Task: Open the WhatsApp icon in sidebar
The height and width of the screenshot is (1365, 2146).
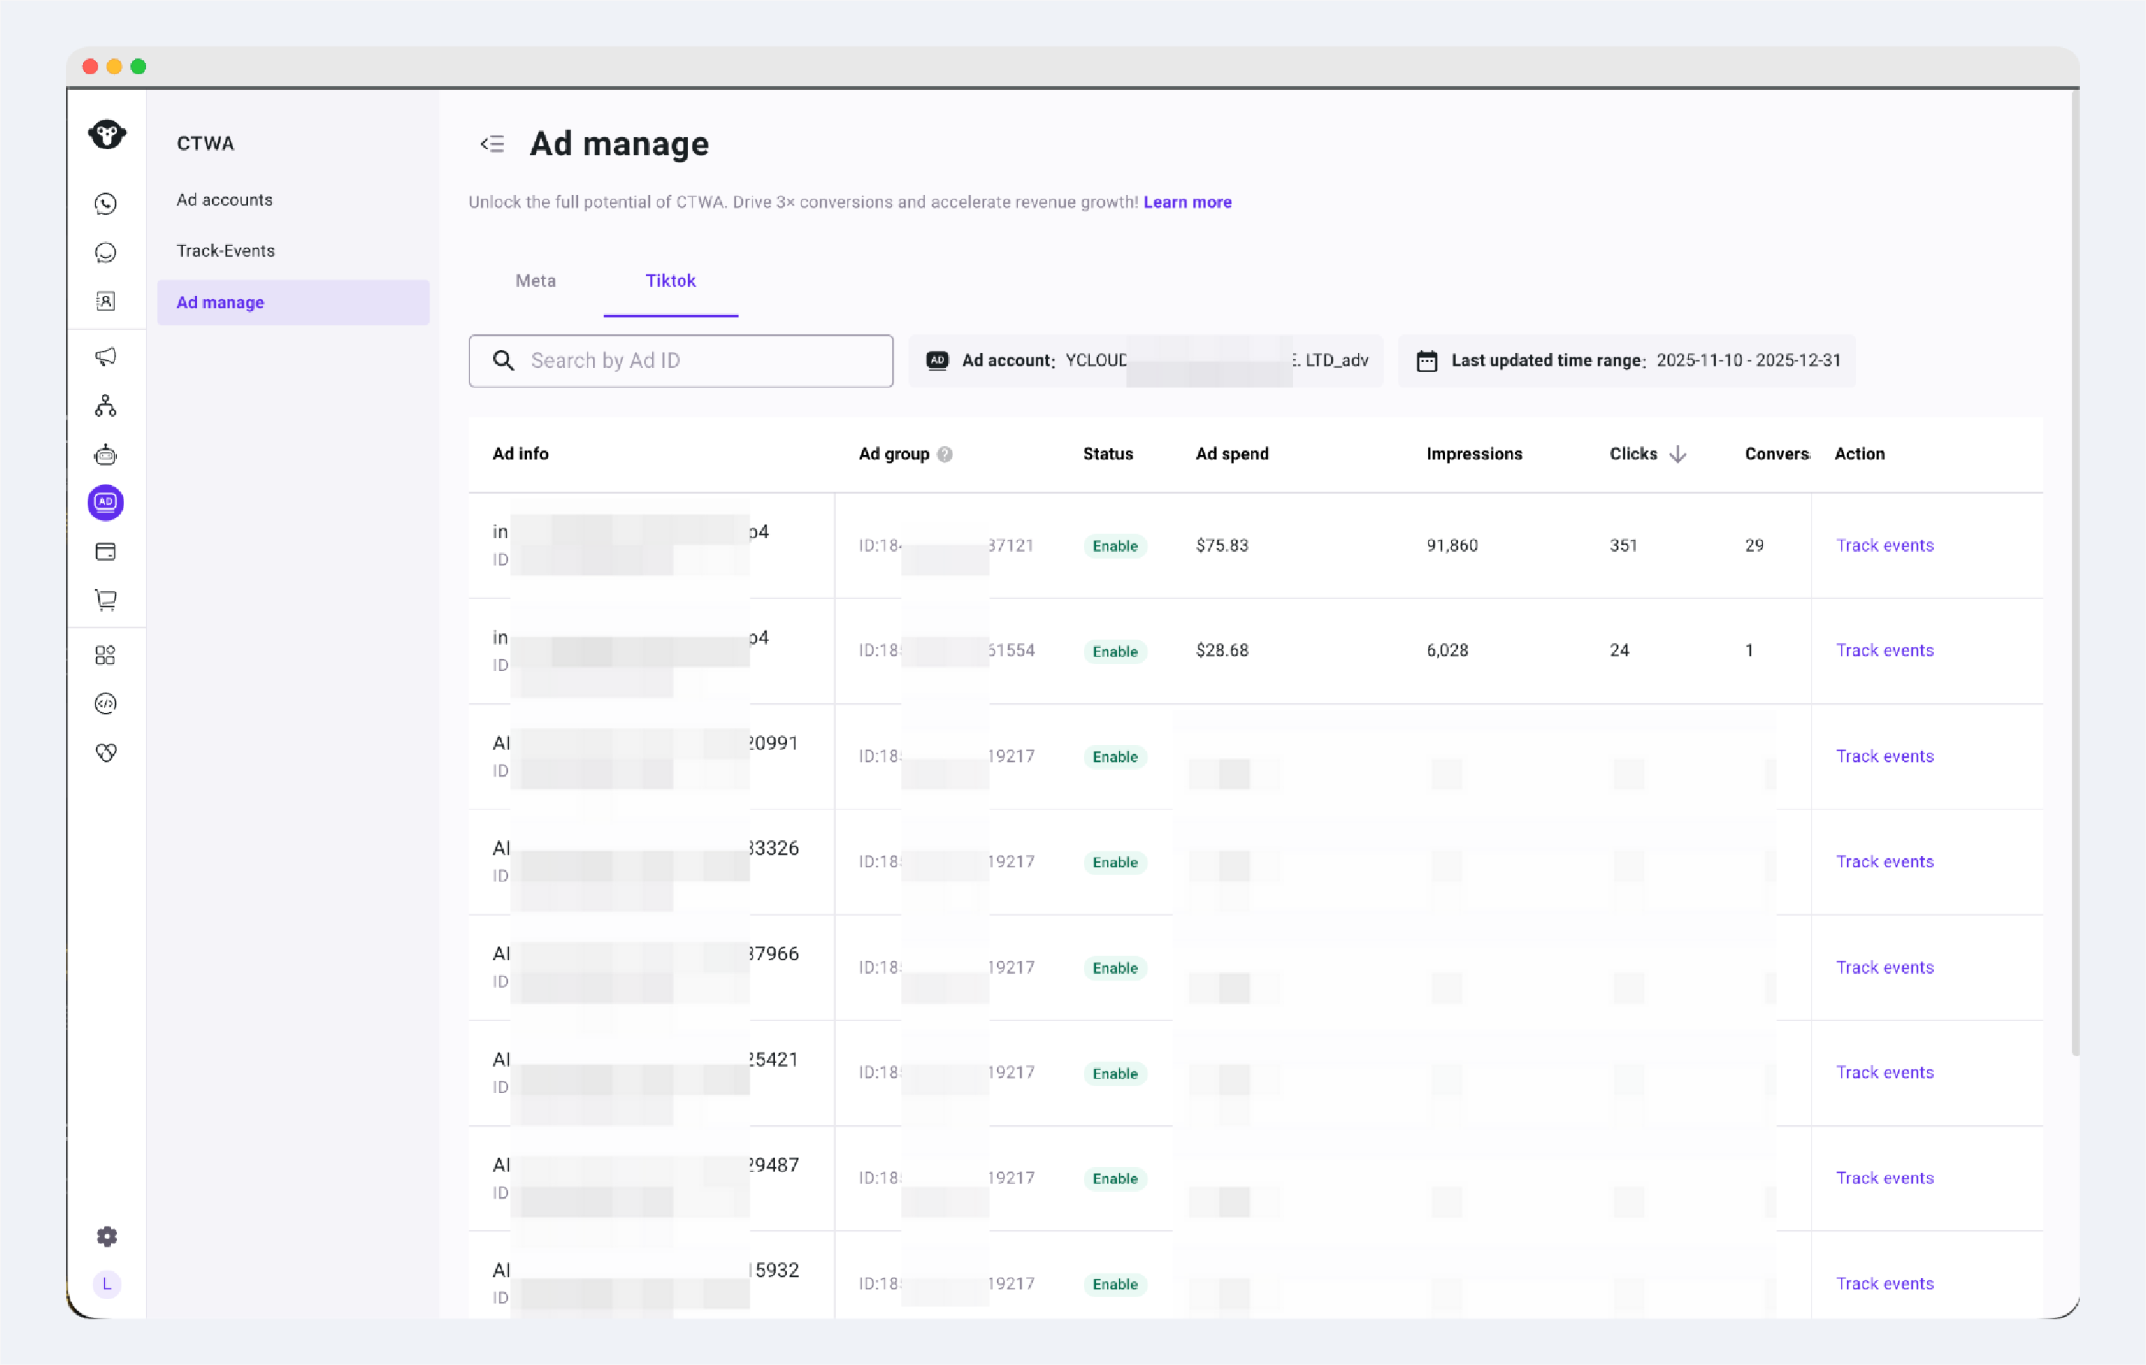Action: [105, 204]
